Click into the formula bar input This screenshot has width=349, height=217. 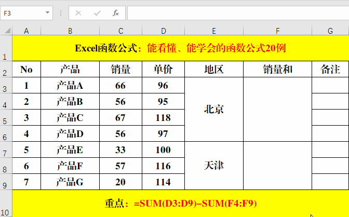238,13
